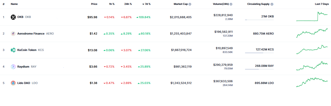Sort table by Name column header

pyautogui.click(x=14, y=4)
